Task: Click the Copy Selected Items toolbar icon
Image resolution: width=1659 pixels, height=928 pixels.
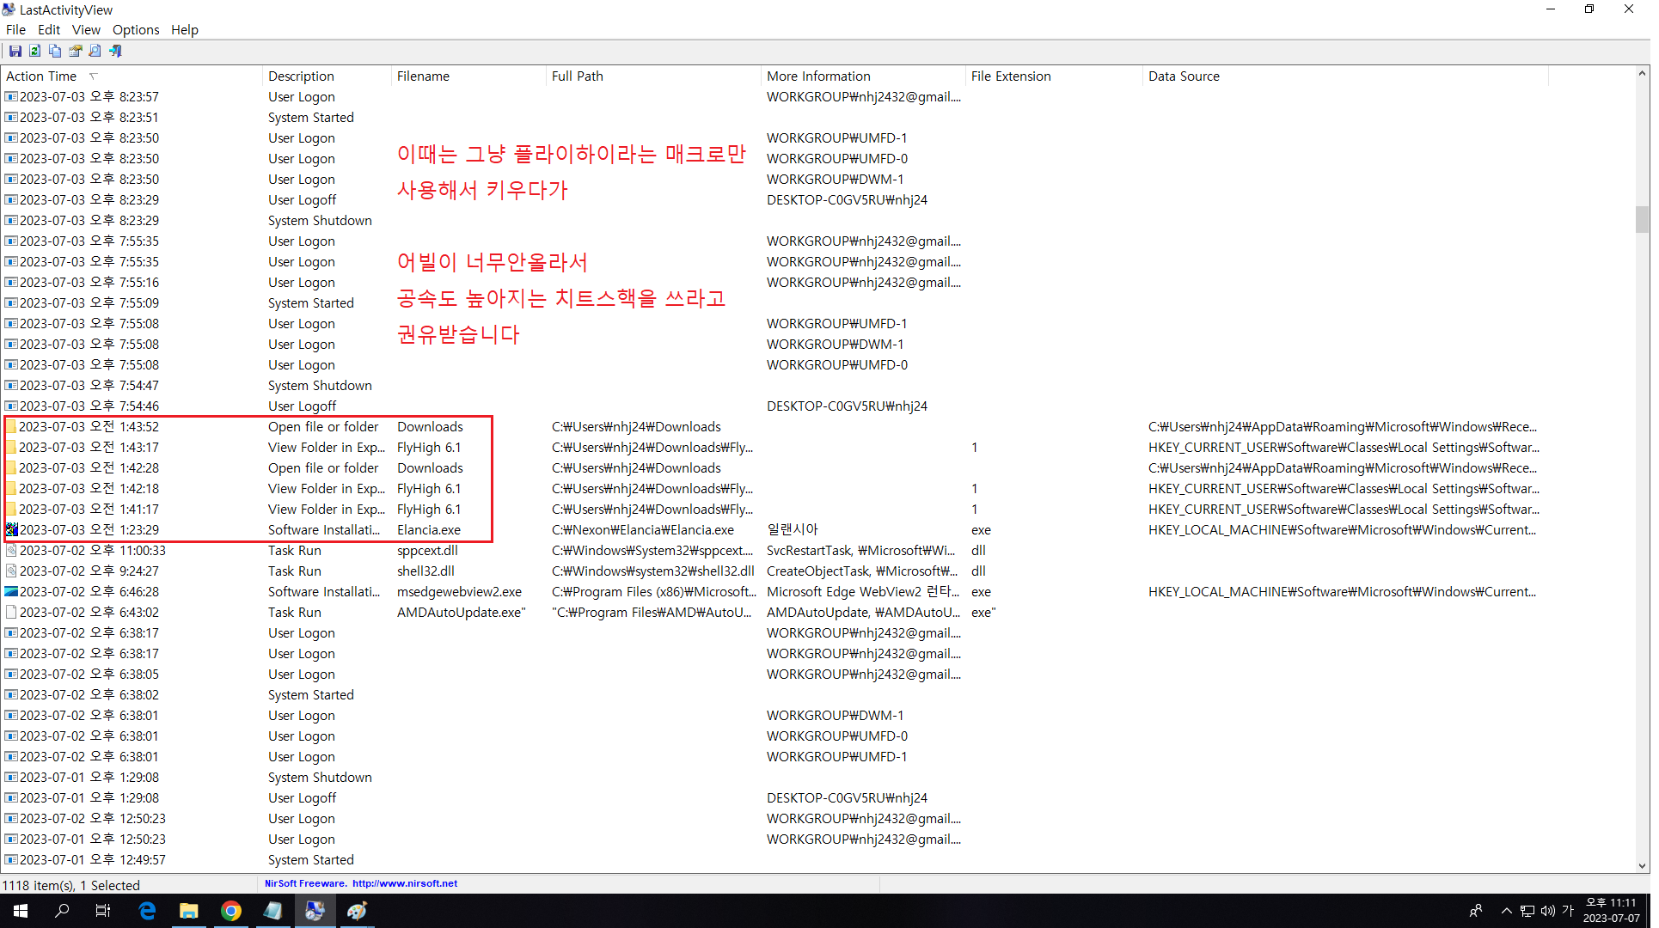Action: (55, 52)
